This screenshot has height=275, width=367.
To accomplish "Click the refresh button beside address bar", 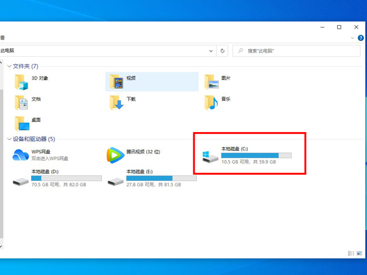I will (223, 51).
